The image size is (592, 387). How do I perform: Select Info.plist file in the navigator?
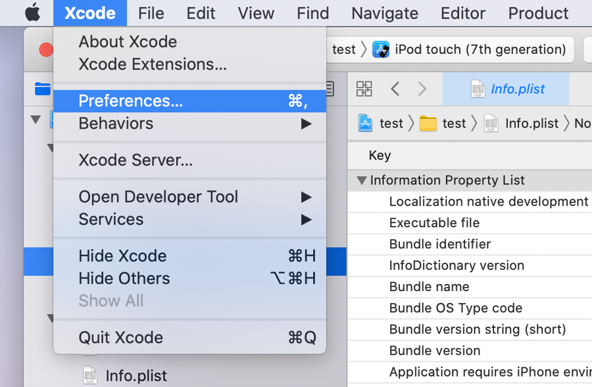click(x=136, y=375)
